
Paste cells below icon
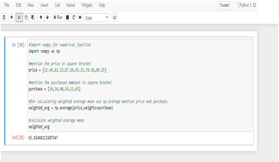(33, 17)
